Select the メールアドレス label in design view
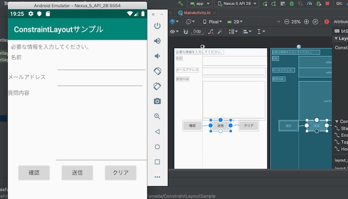Image resolution: width=348 pixels, height=199 pixels. [x=187, y=70]
